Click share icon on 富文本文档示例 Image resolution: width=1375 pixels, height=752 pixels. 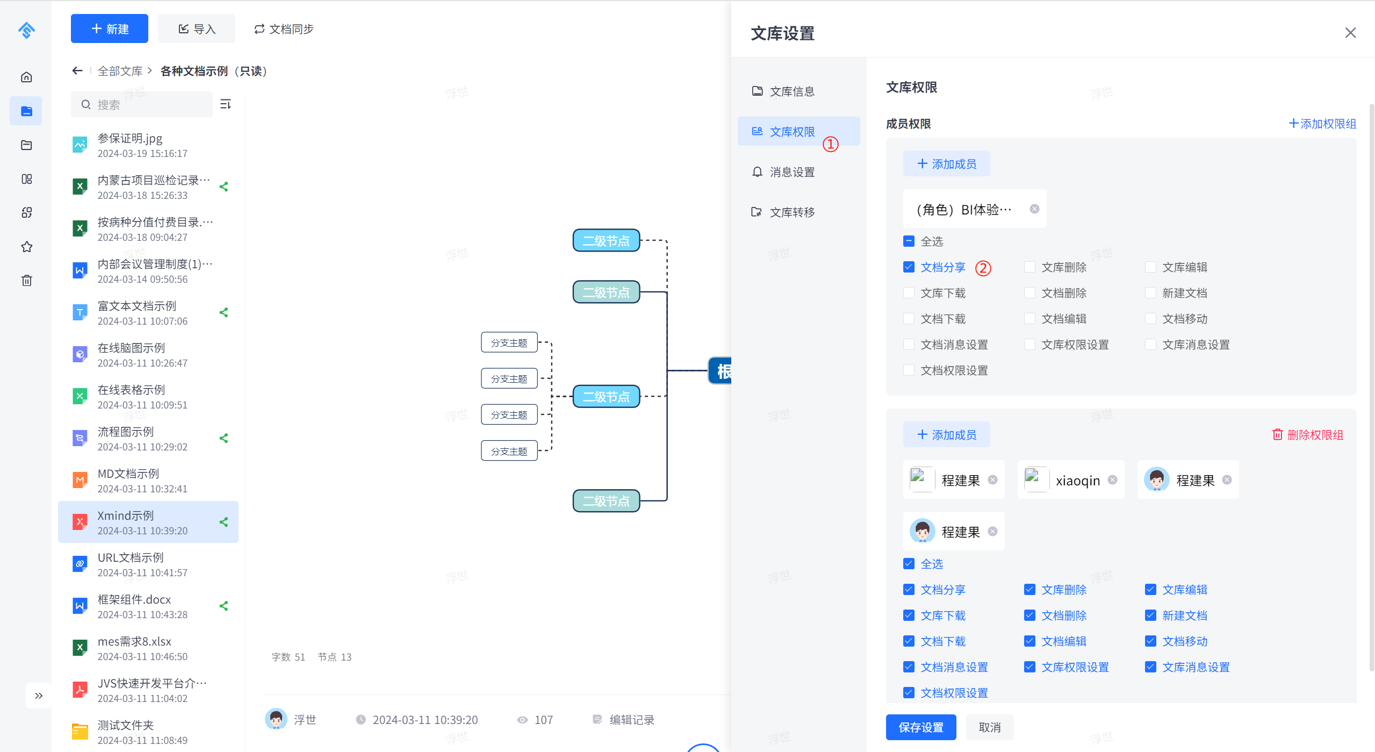coord(224,312)
